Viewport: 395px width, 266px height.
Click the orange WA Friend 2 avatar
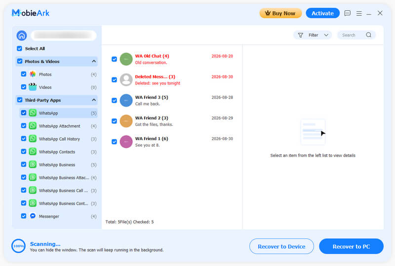click(x=126, y=121)
